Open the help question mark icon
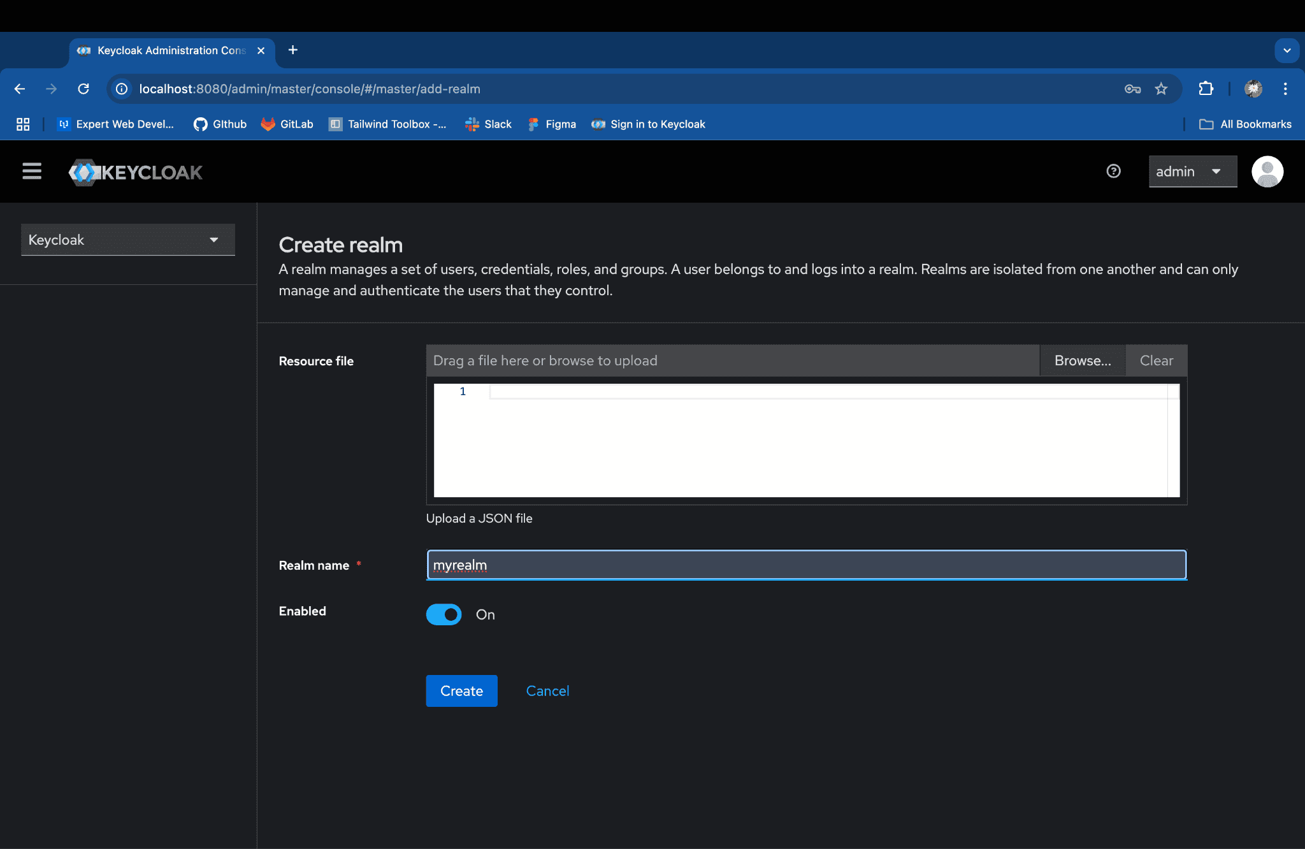The image size is (1305, 849). tap(1113, 171)
